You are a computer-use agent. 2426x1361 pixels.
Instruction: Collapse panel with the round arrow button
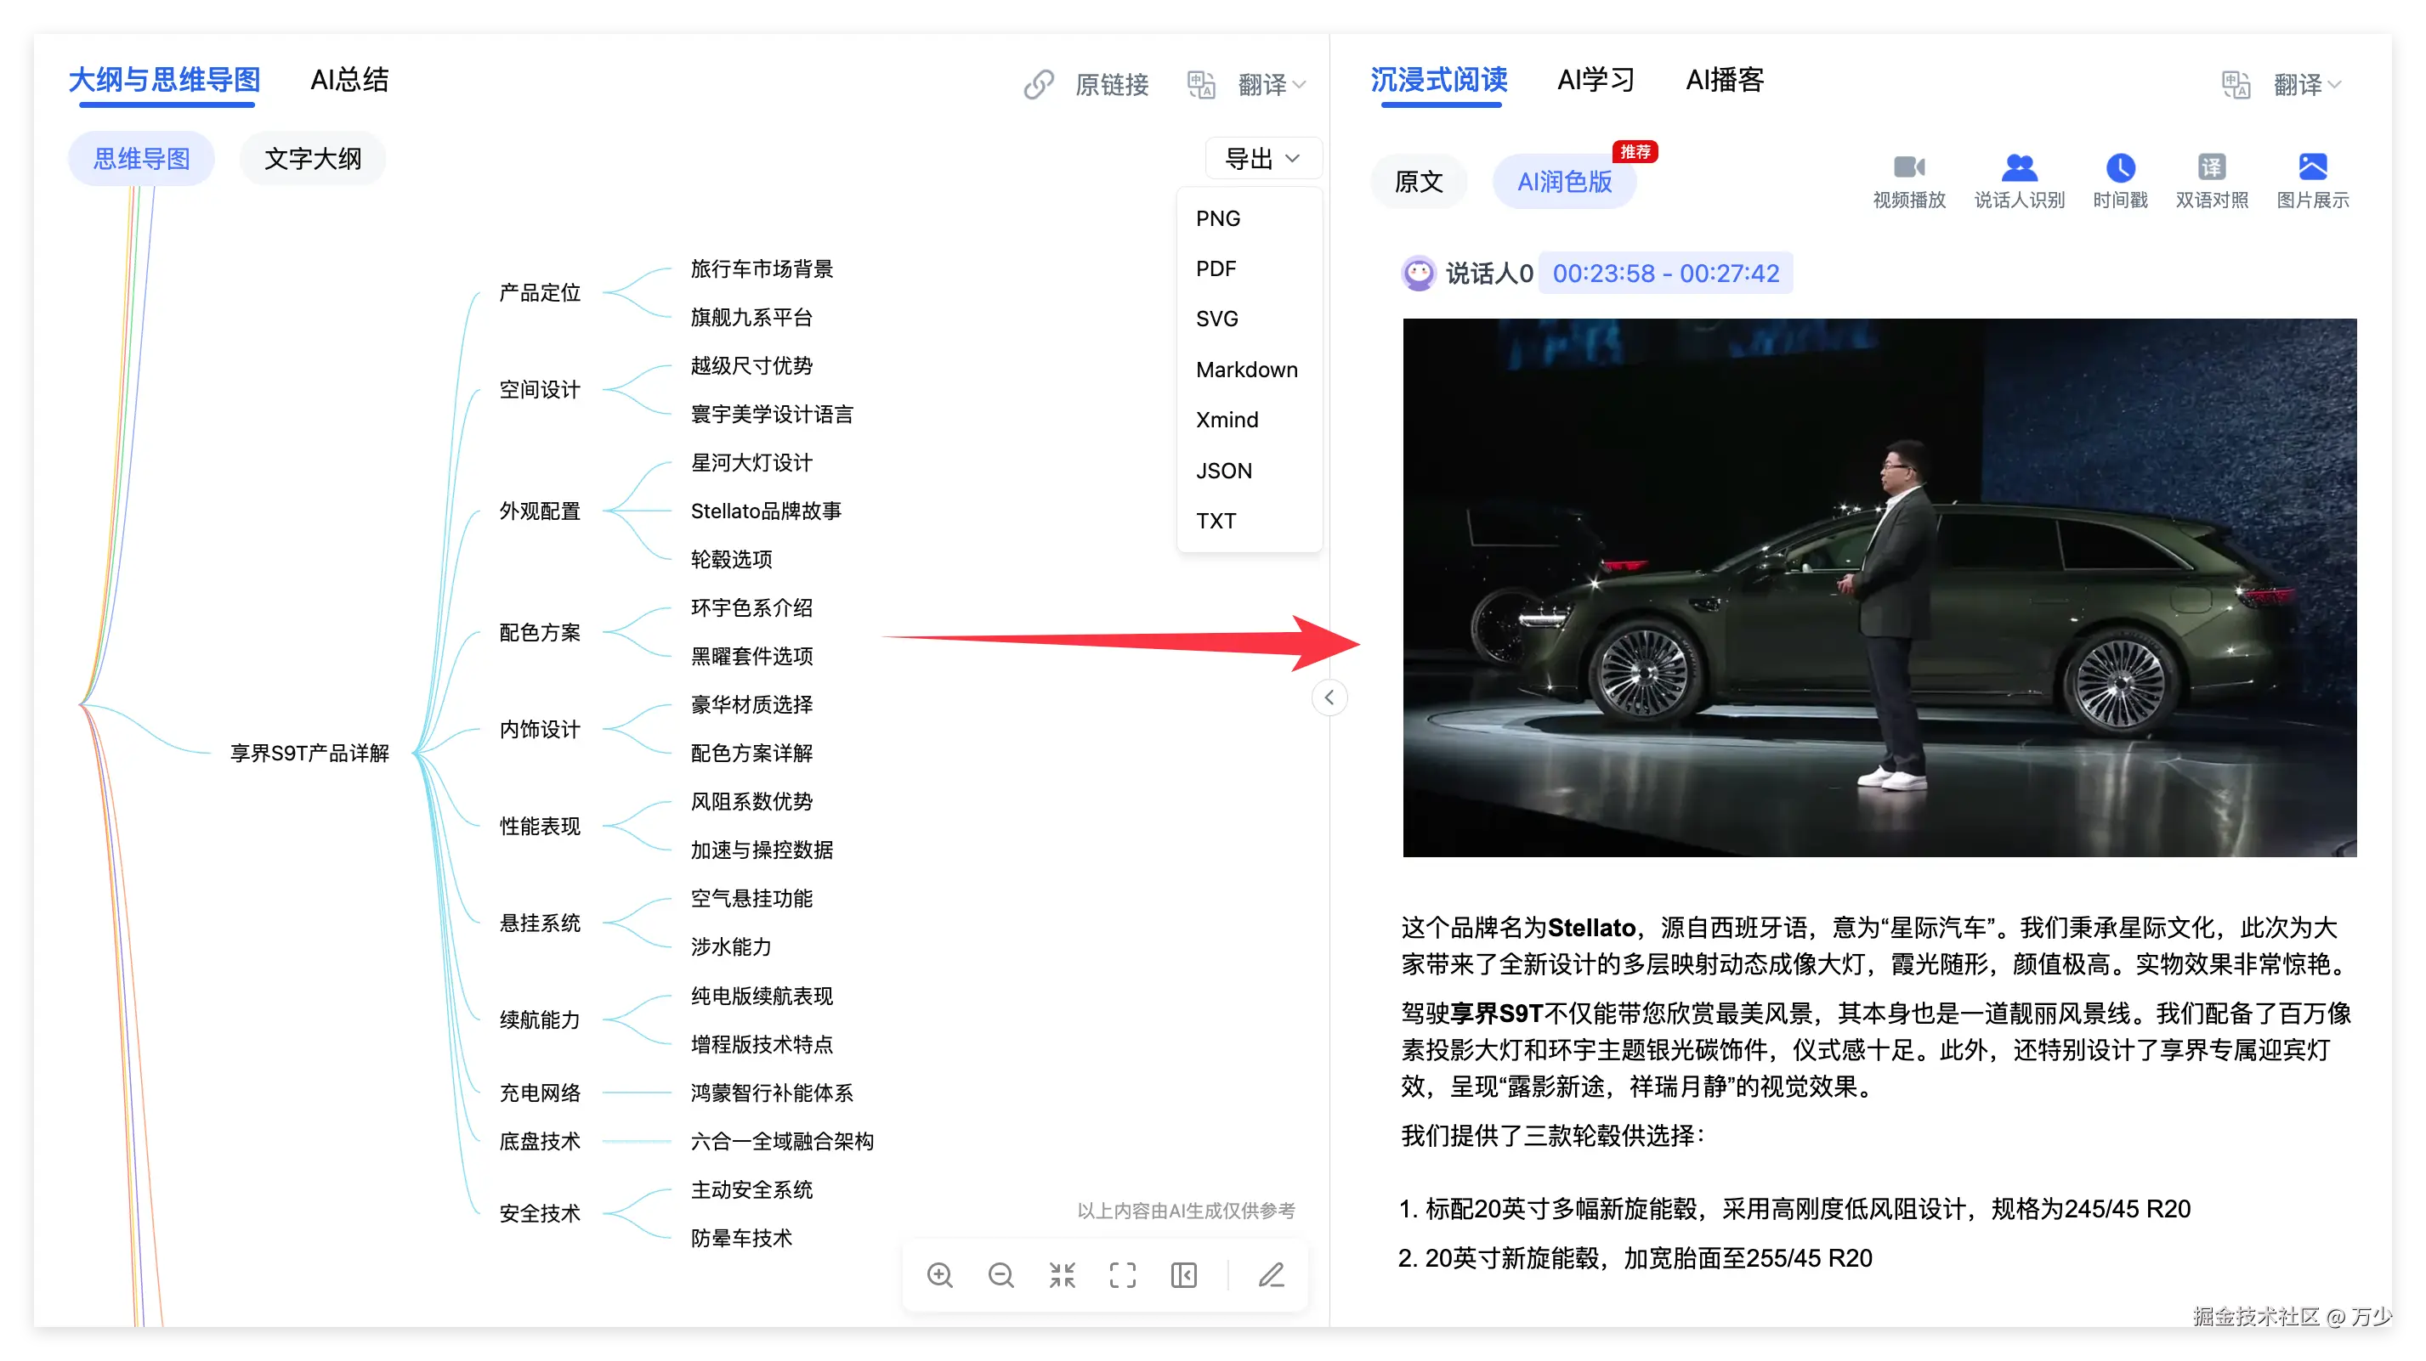pyautogui.click(x=1329, y=697)
